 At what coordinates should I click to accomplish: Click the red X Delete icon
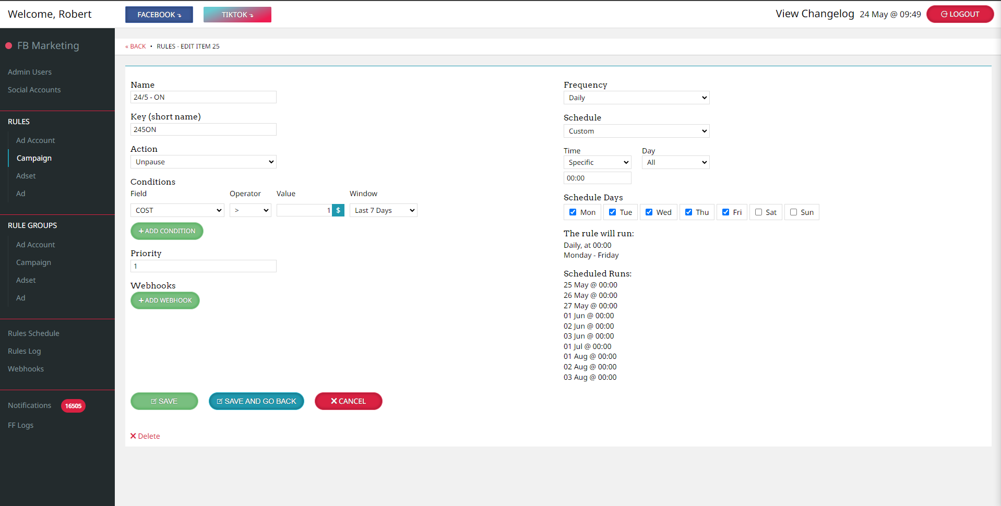pyautogui.click(x=133, y=436)
